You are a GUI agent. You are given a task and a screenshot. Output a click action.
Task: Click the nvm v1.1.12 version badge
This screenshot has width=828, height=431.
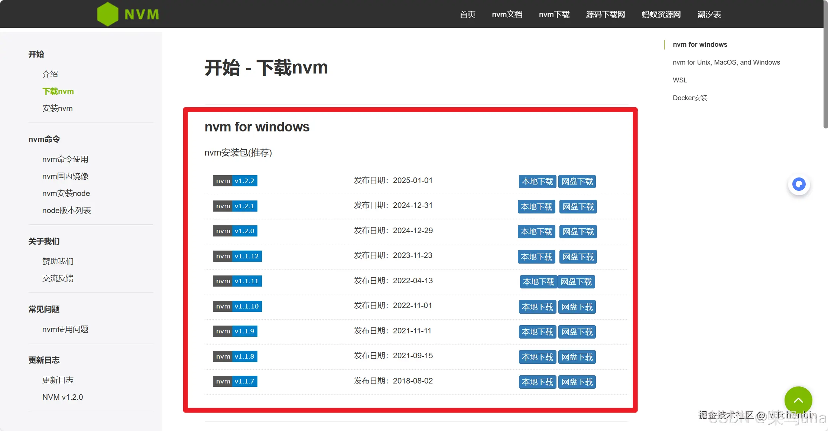[x=237, y=256]
